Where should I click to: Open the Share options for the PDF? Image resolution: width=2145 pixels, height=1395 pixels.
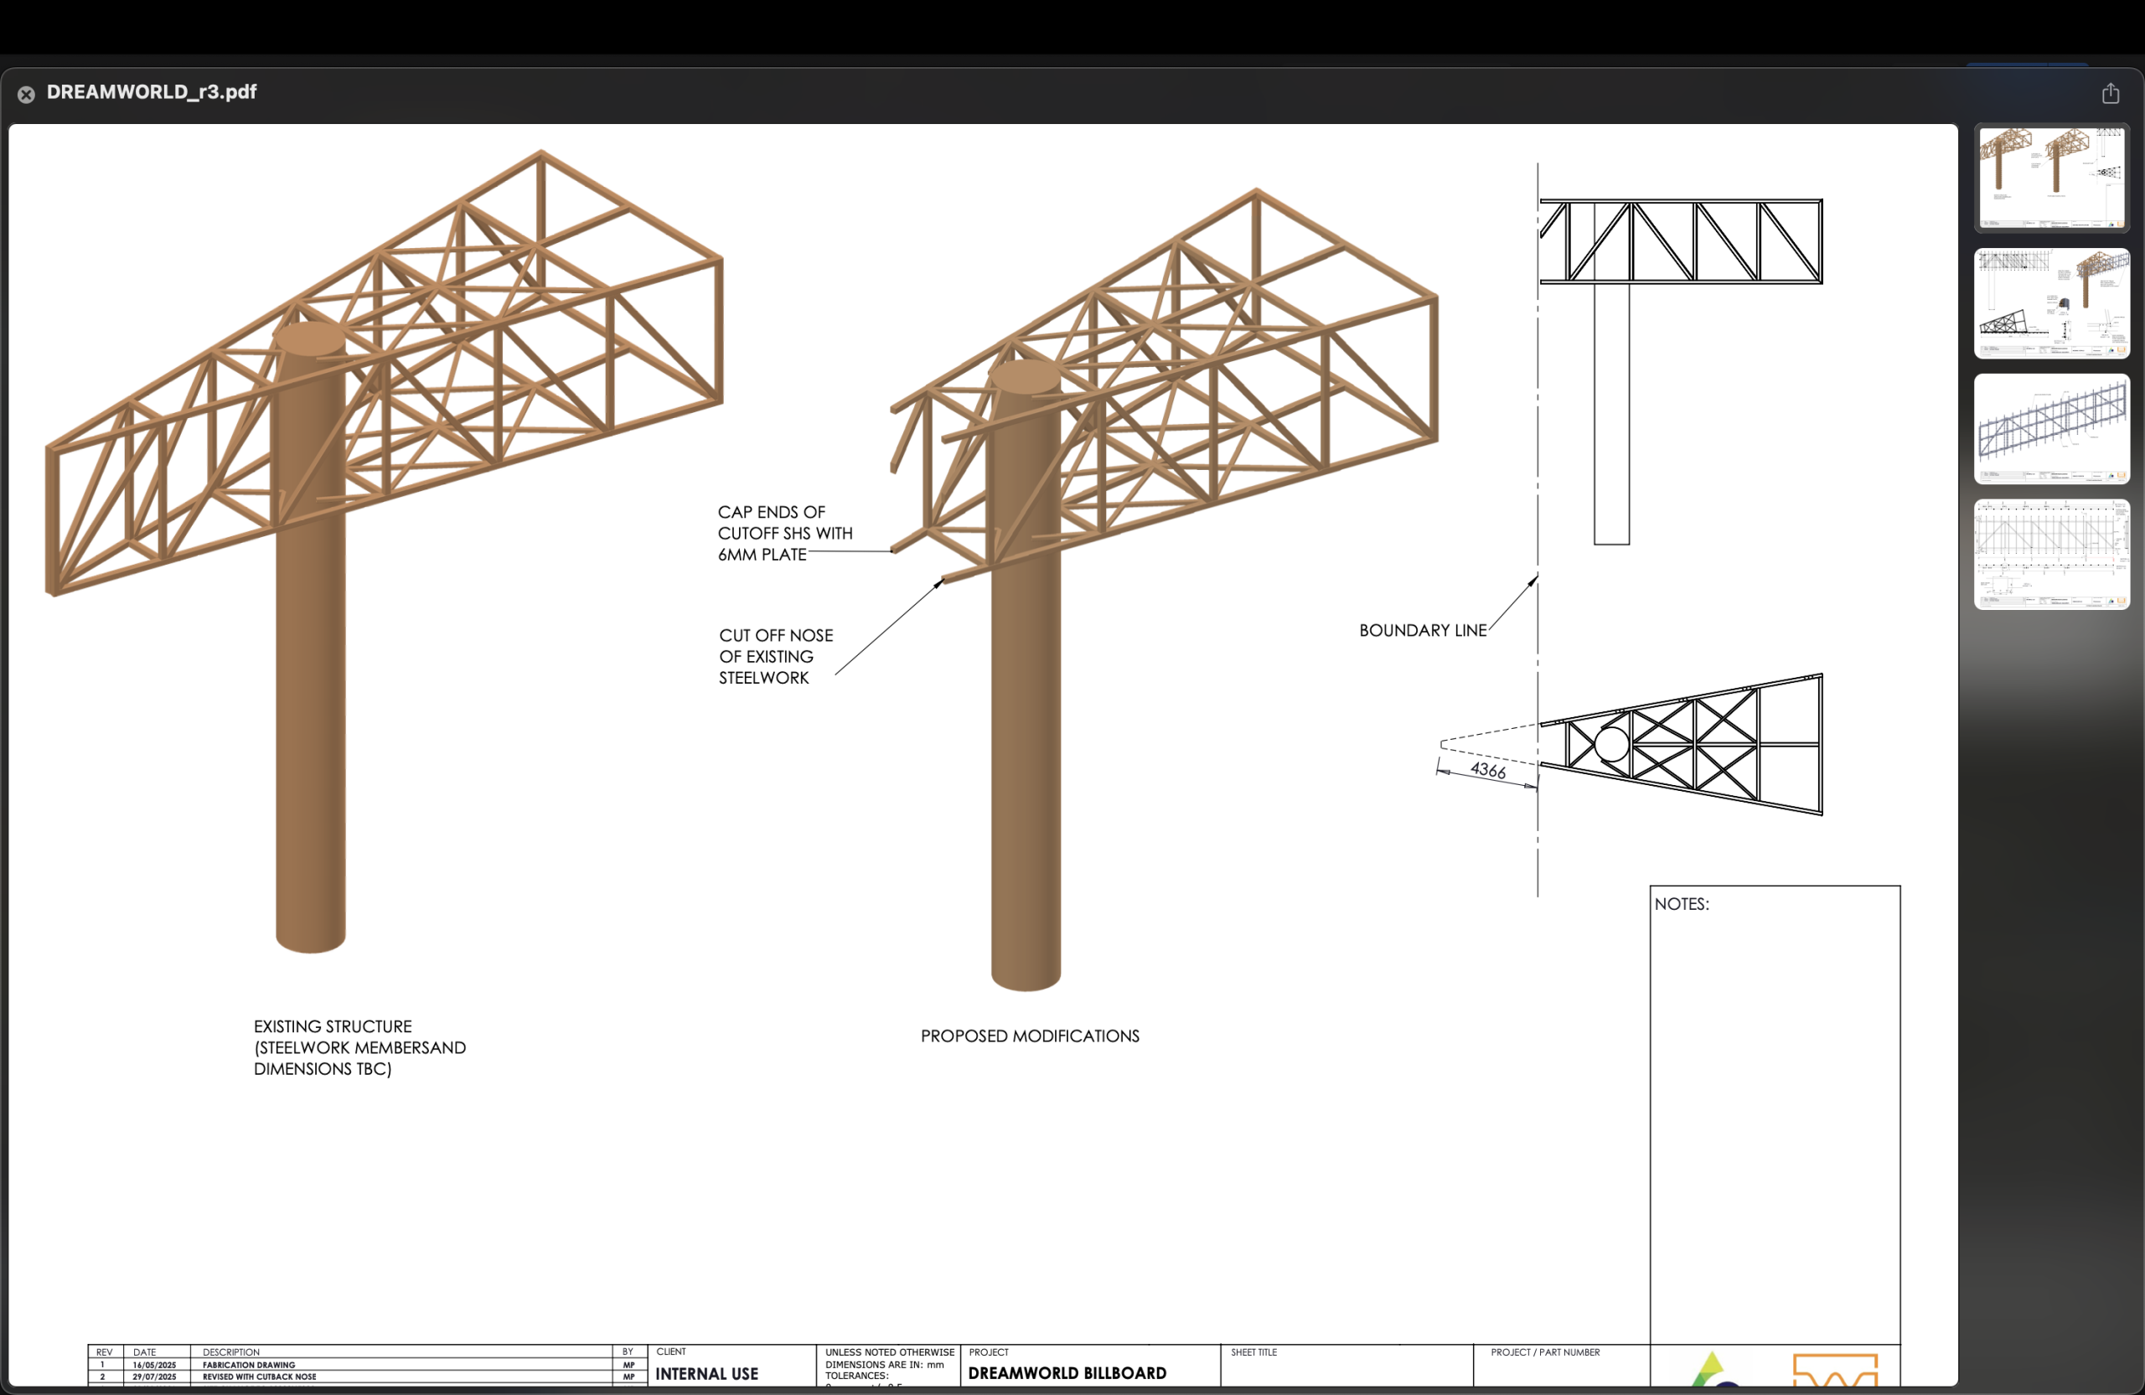click(2110, 93)
